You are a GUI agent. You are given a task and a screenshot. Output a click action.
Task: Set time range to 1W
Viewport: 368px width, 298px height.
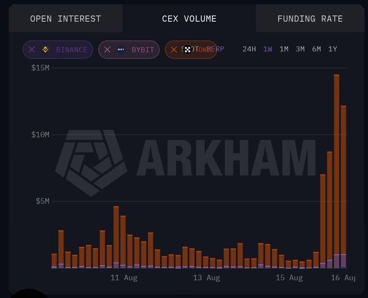pyautogui.click(x=267, y=49)
